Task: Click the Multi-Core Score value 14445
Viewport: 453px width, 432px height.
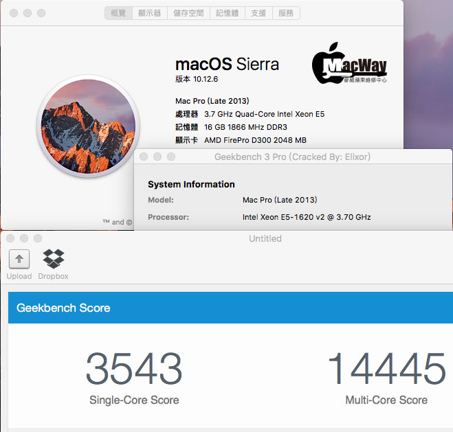Action: point(387,369)
